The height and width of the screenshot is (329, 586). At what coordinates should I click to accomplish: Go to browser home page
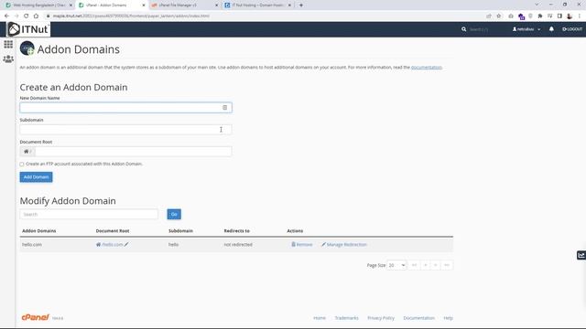point(36,16)
